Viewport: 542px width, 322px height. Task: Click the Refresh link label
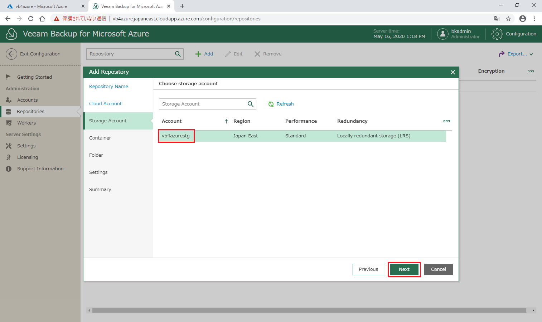[285, 104]
